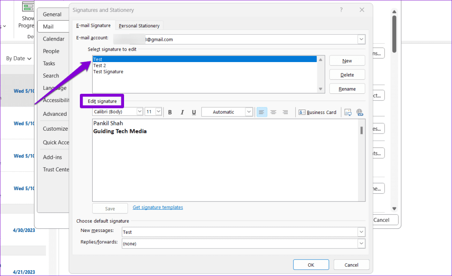Switch to the E-mail Signature tab
This screenshot has width=452, height=276.
click(x=94, y=25)
